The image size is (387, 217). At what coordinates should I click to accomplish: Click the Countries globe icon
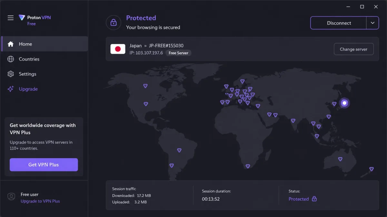tap(11, 59)
